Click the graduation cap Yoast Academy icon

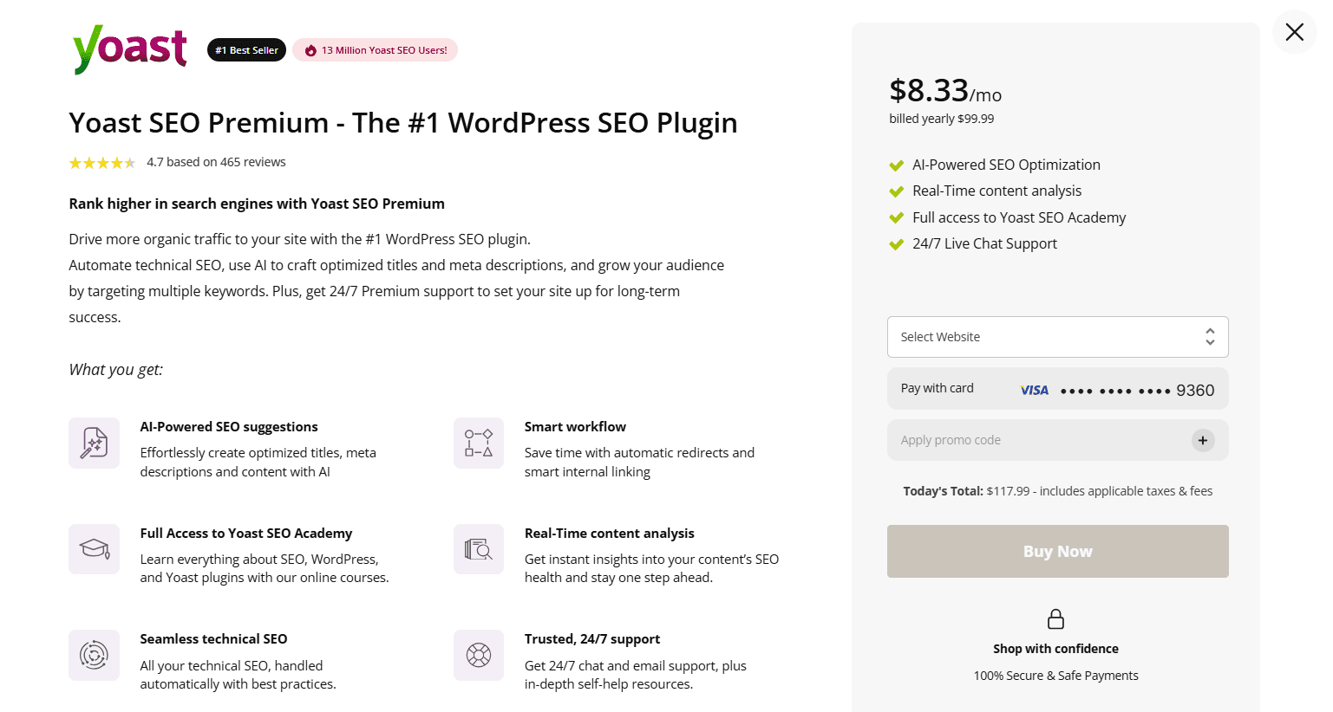94,548
